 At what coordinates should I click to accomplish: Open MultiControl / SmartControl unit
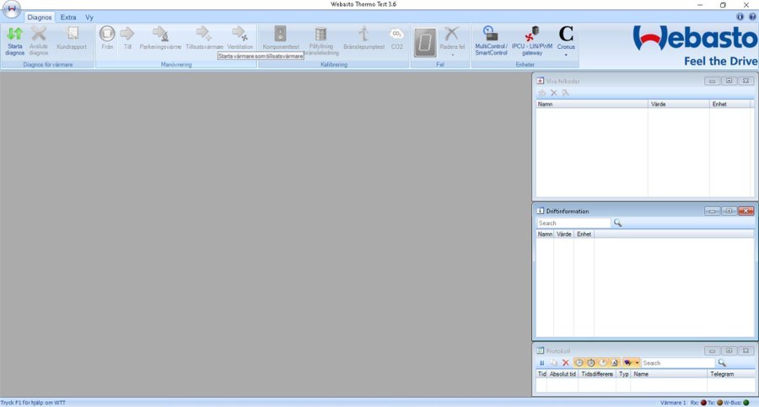[x=491, y=39]
